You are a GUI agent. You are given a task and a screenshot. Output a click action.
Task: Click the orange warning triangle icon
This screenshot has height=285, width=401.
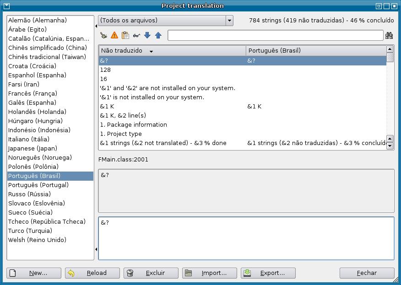click(x=114, y=35)
